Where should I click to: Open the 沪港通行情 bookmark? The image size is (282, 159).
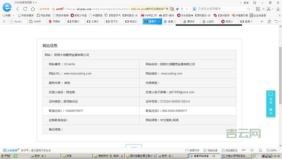[x=240, y=16]
